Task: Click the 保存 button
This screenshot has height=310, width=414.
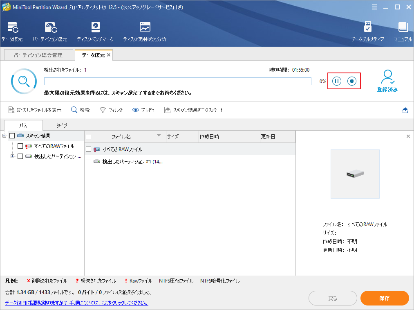Action: pyautogui.click(x=385, y=299)
